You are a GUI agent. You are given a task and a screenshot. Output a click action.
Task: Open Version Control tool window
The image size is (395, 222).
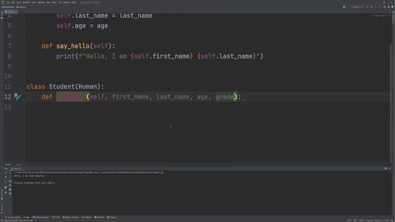13,217
